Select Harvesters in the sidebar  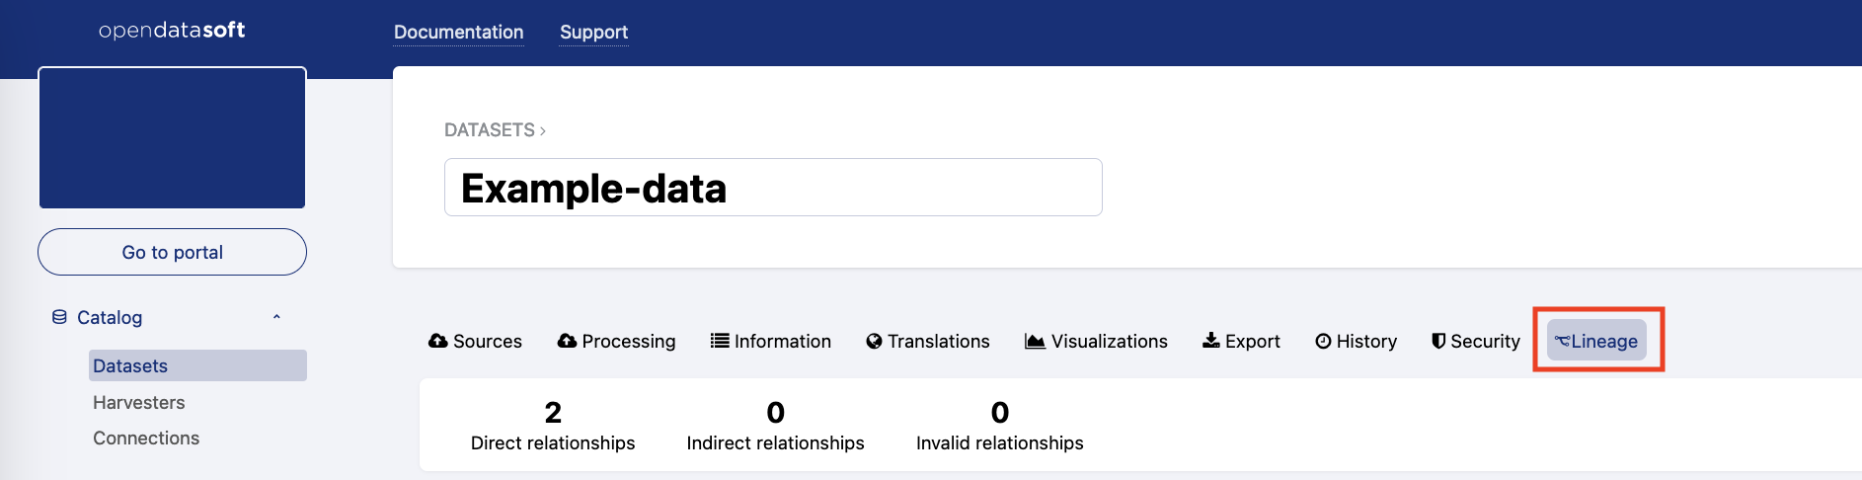[x=139, y=402]
